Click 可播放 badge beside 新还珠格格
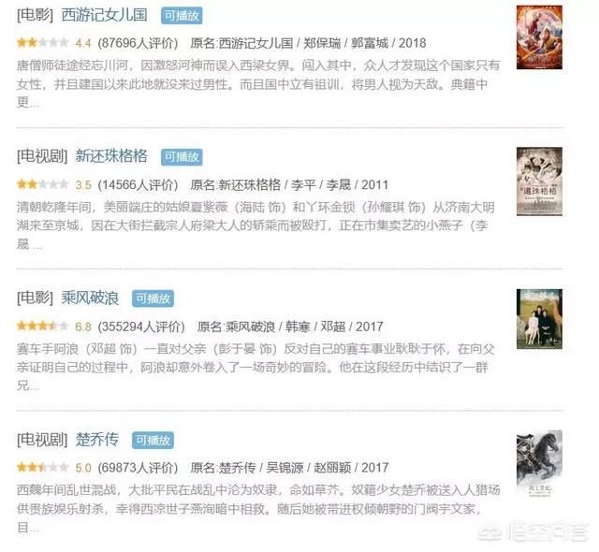Screen dimensions: 599x552 click(x=182, y=157)
